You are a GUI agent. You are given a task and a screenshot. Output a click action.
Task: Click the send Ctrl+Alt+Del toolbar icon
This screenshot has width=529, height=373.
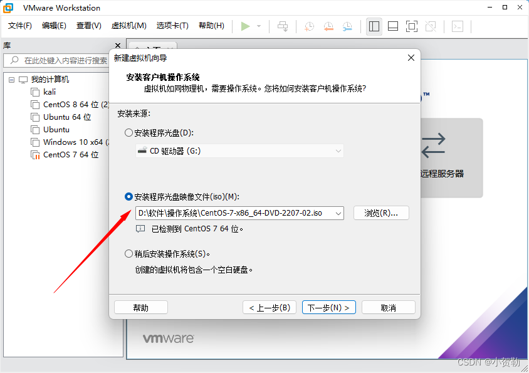(x=283, y=26)
